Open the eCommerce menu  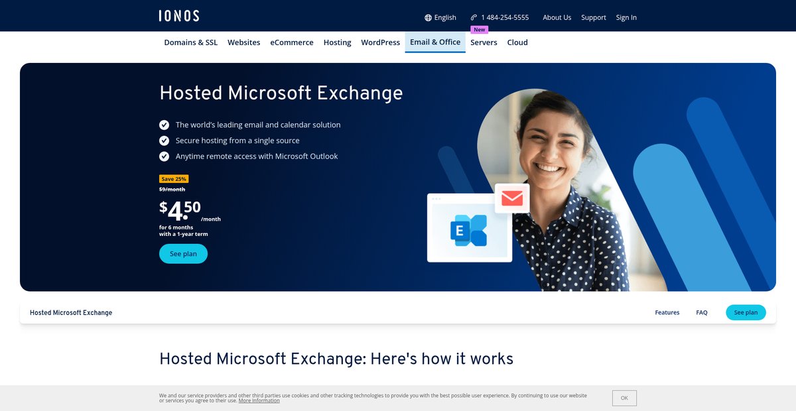[x=292, y=42]
